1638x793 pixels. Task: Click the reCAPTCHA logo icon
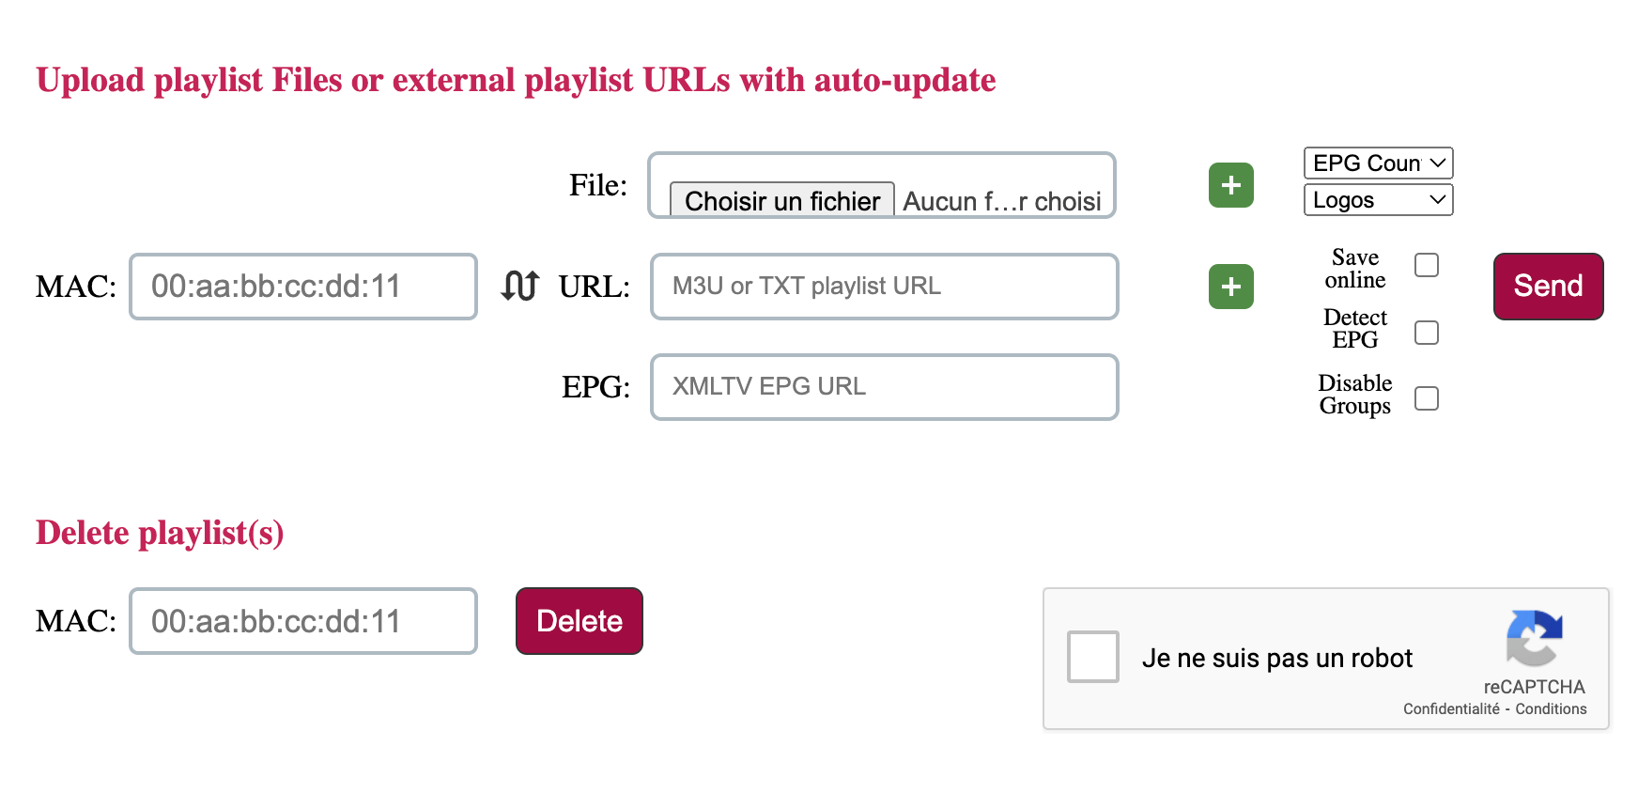[1534, 638]
